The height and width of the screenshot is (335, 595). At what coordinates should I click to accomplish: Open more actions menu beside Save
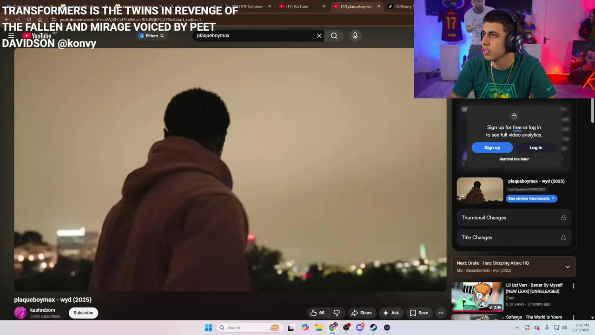[441, 313]
